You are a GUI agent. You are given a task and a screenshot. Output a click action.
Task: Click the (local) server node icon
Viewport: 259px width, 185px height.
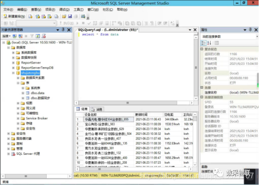(9, 43)
